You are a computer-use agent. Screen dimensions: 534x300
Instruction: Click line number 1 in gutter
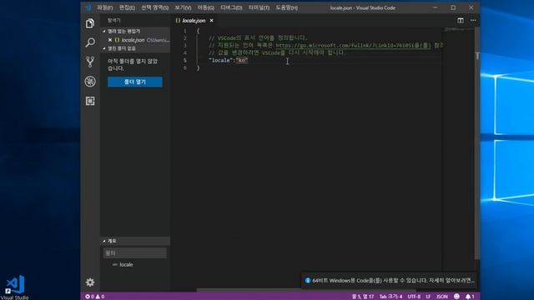(x=185, y=31)
